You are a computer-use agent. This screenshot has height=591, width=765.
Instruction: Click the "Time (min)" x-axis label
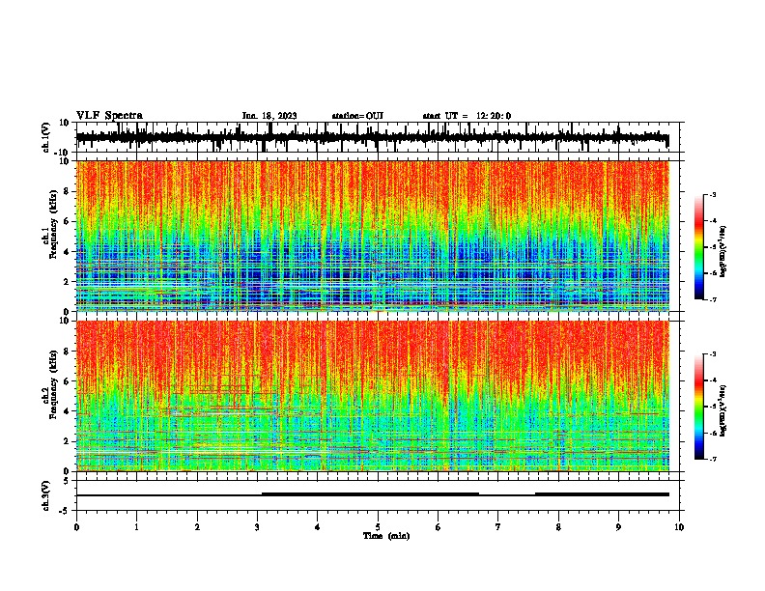386,536
